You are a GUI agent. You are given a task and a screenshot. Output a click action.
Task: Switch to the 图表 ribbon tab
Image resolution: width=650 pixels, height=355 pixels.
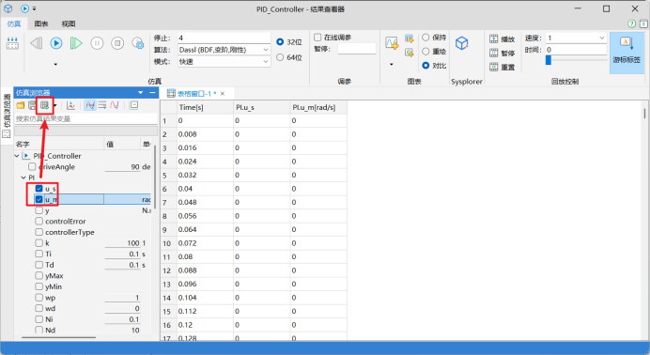pyautogui.click(x=41, y=24)
